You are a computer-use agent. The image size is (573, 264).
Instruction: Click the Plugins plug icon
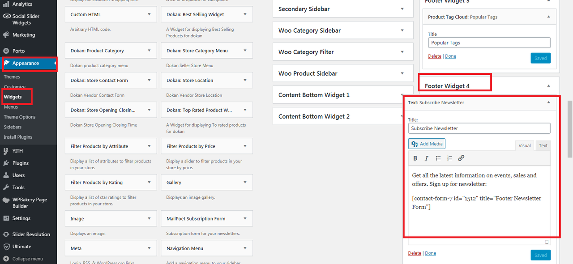tap(6, 163)
